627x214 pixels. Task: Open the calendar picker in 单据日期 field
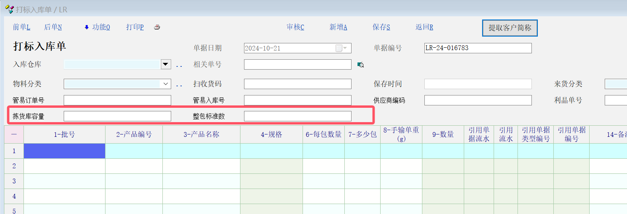339,48
